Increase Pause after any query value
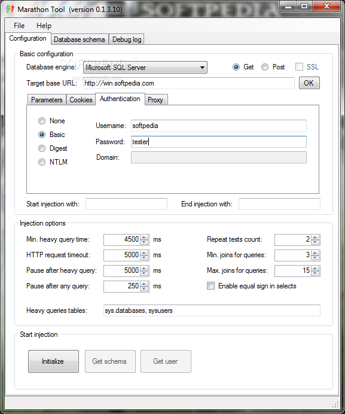Image resolution: width=345 pixels, height=414 pixels. 144,284
